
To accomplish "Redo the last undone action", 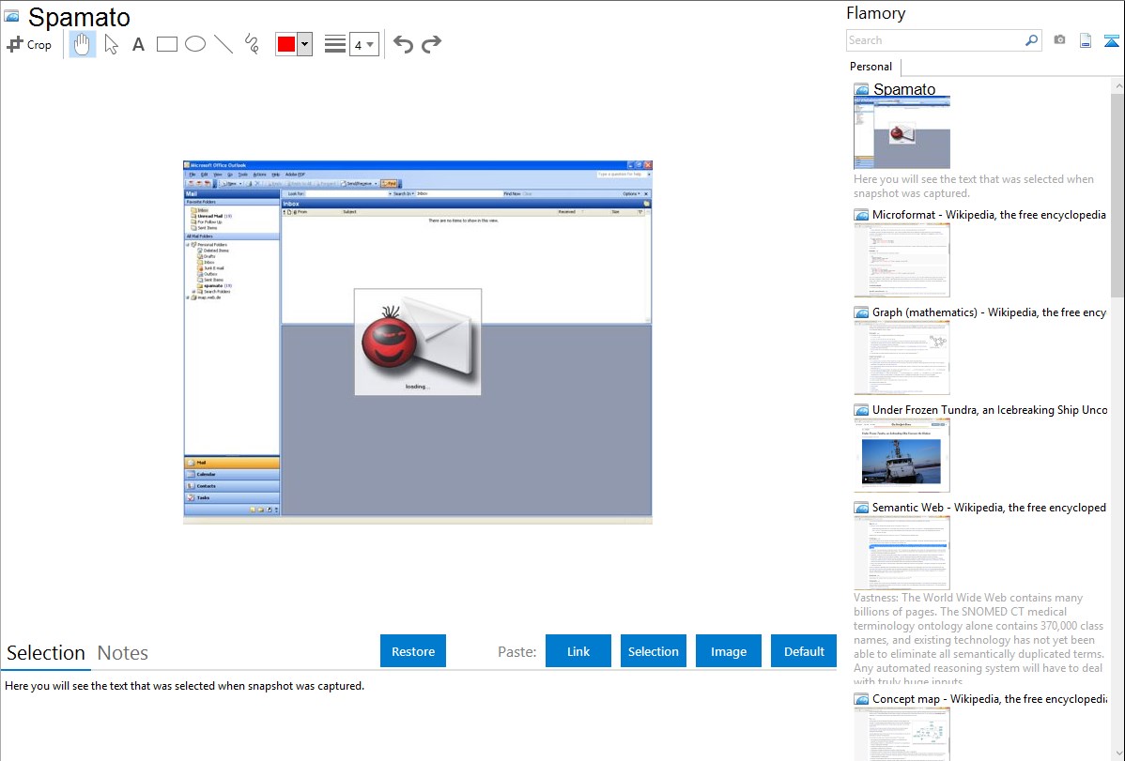I will click(431, 44).
